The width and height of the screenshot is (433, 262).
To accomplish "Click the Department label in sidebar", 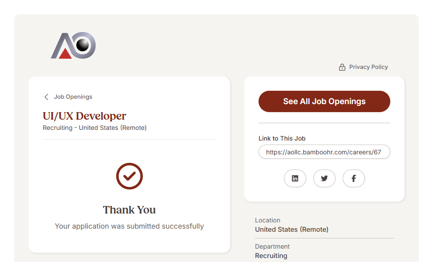I will click(x=272, y=246).
